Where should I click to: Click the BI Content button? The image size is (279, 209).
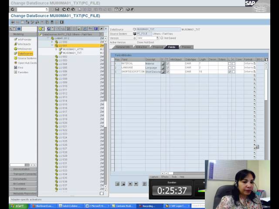[x=23, y=184]
